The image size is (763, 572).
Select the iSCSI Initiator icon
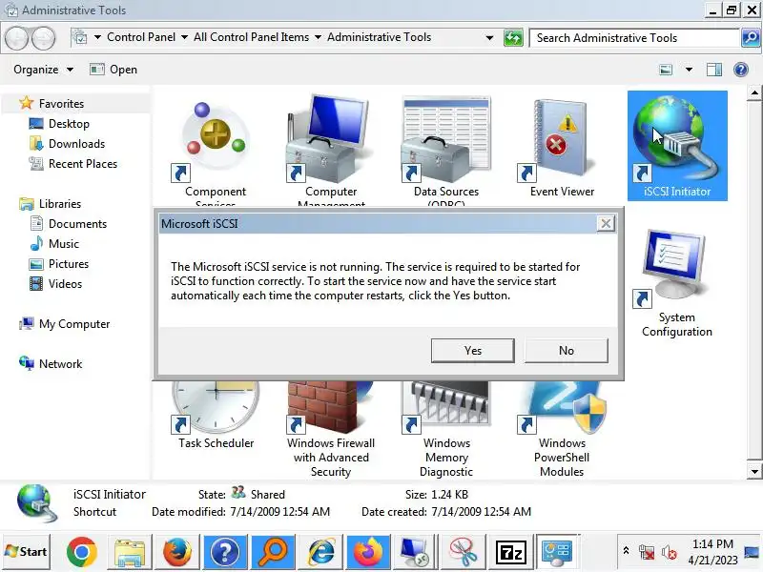point(677,146)
